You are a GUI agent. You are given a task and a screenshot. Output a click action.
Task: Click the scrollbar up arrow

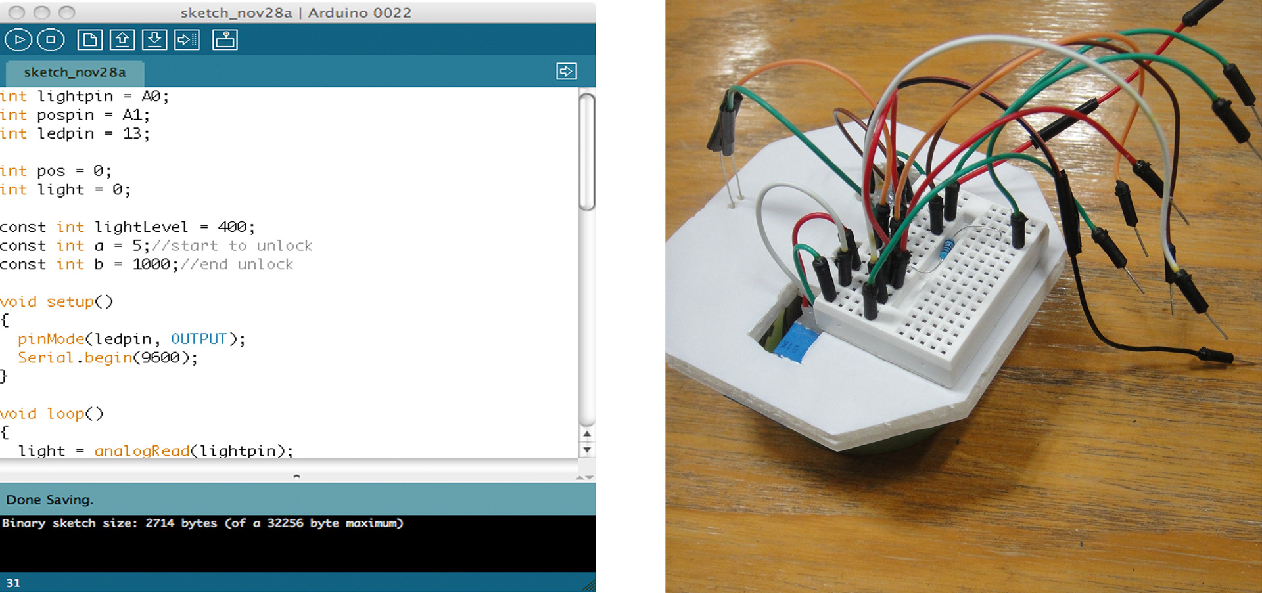(x=587, y=434)
